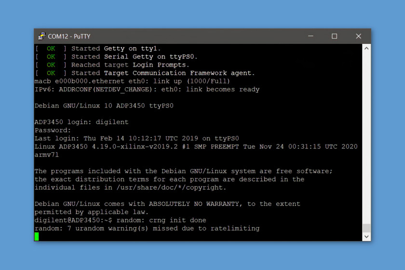The height and width of the screenshot is (270, 405).
Task: Click the 'IPv6: ADDRCONF(NETDEV_CHANGE)' line
Action: (147, 89)
